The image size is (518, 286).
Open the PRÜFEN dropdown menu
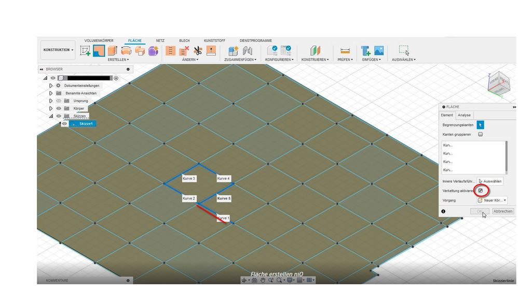345,60
